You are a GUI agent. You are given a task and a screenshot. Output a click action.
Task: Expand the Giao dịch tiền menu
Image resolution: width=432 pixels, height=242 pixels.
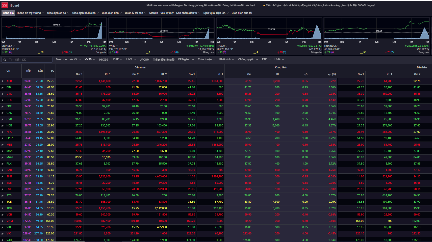pyautogui.click(x=112, y=13)
